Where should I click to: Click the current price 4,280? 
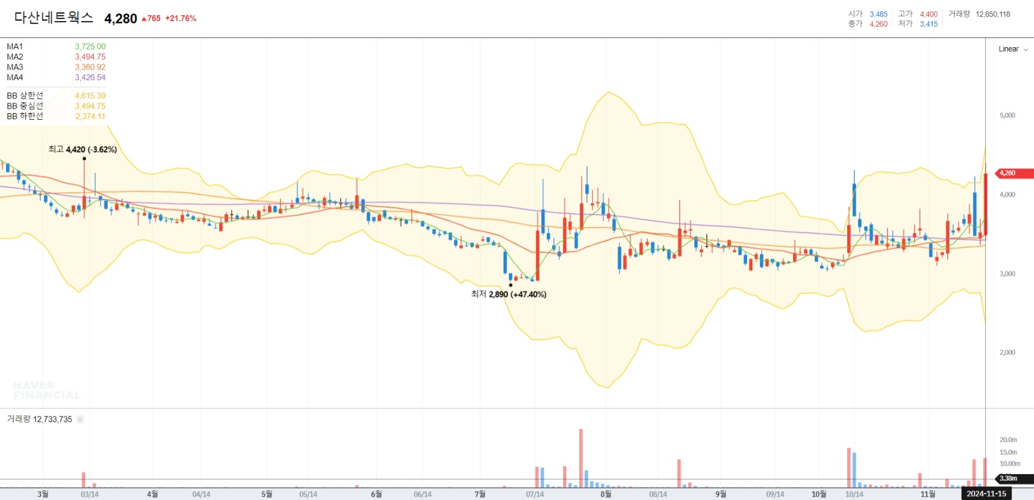tap(121, 19)
